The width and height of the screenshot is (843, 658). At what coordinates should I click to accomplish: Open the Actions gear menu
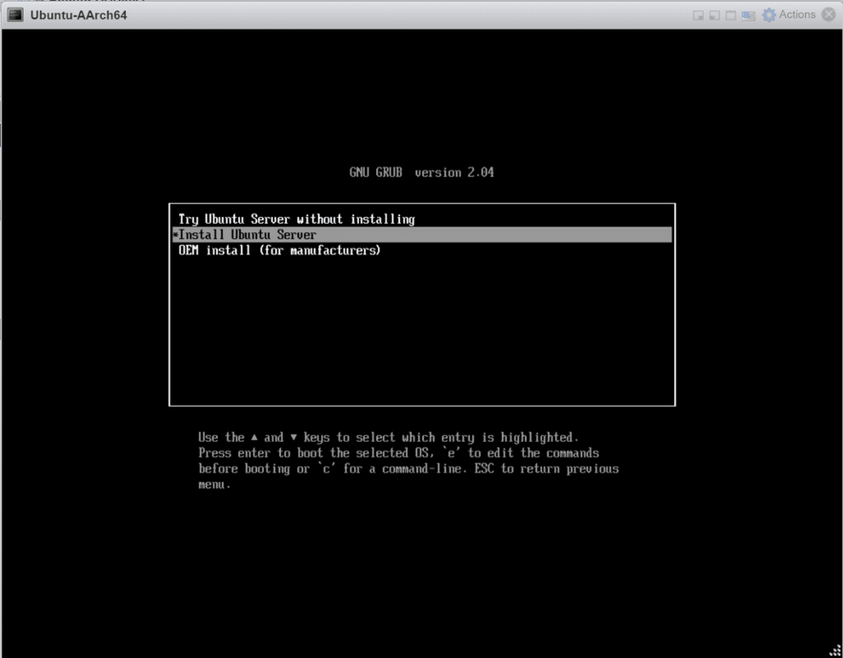[x=769, y=15]
